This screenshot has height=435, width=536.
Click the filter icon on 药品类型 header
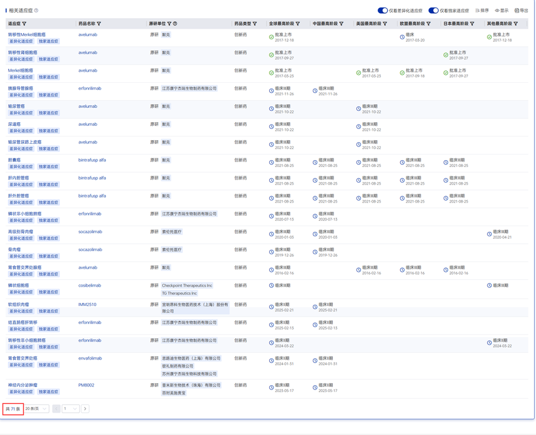[x=255, y=24]
